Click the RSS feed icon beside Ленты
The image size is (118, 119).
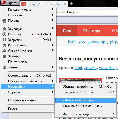click(x=4, y=67)
